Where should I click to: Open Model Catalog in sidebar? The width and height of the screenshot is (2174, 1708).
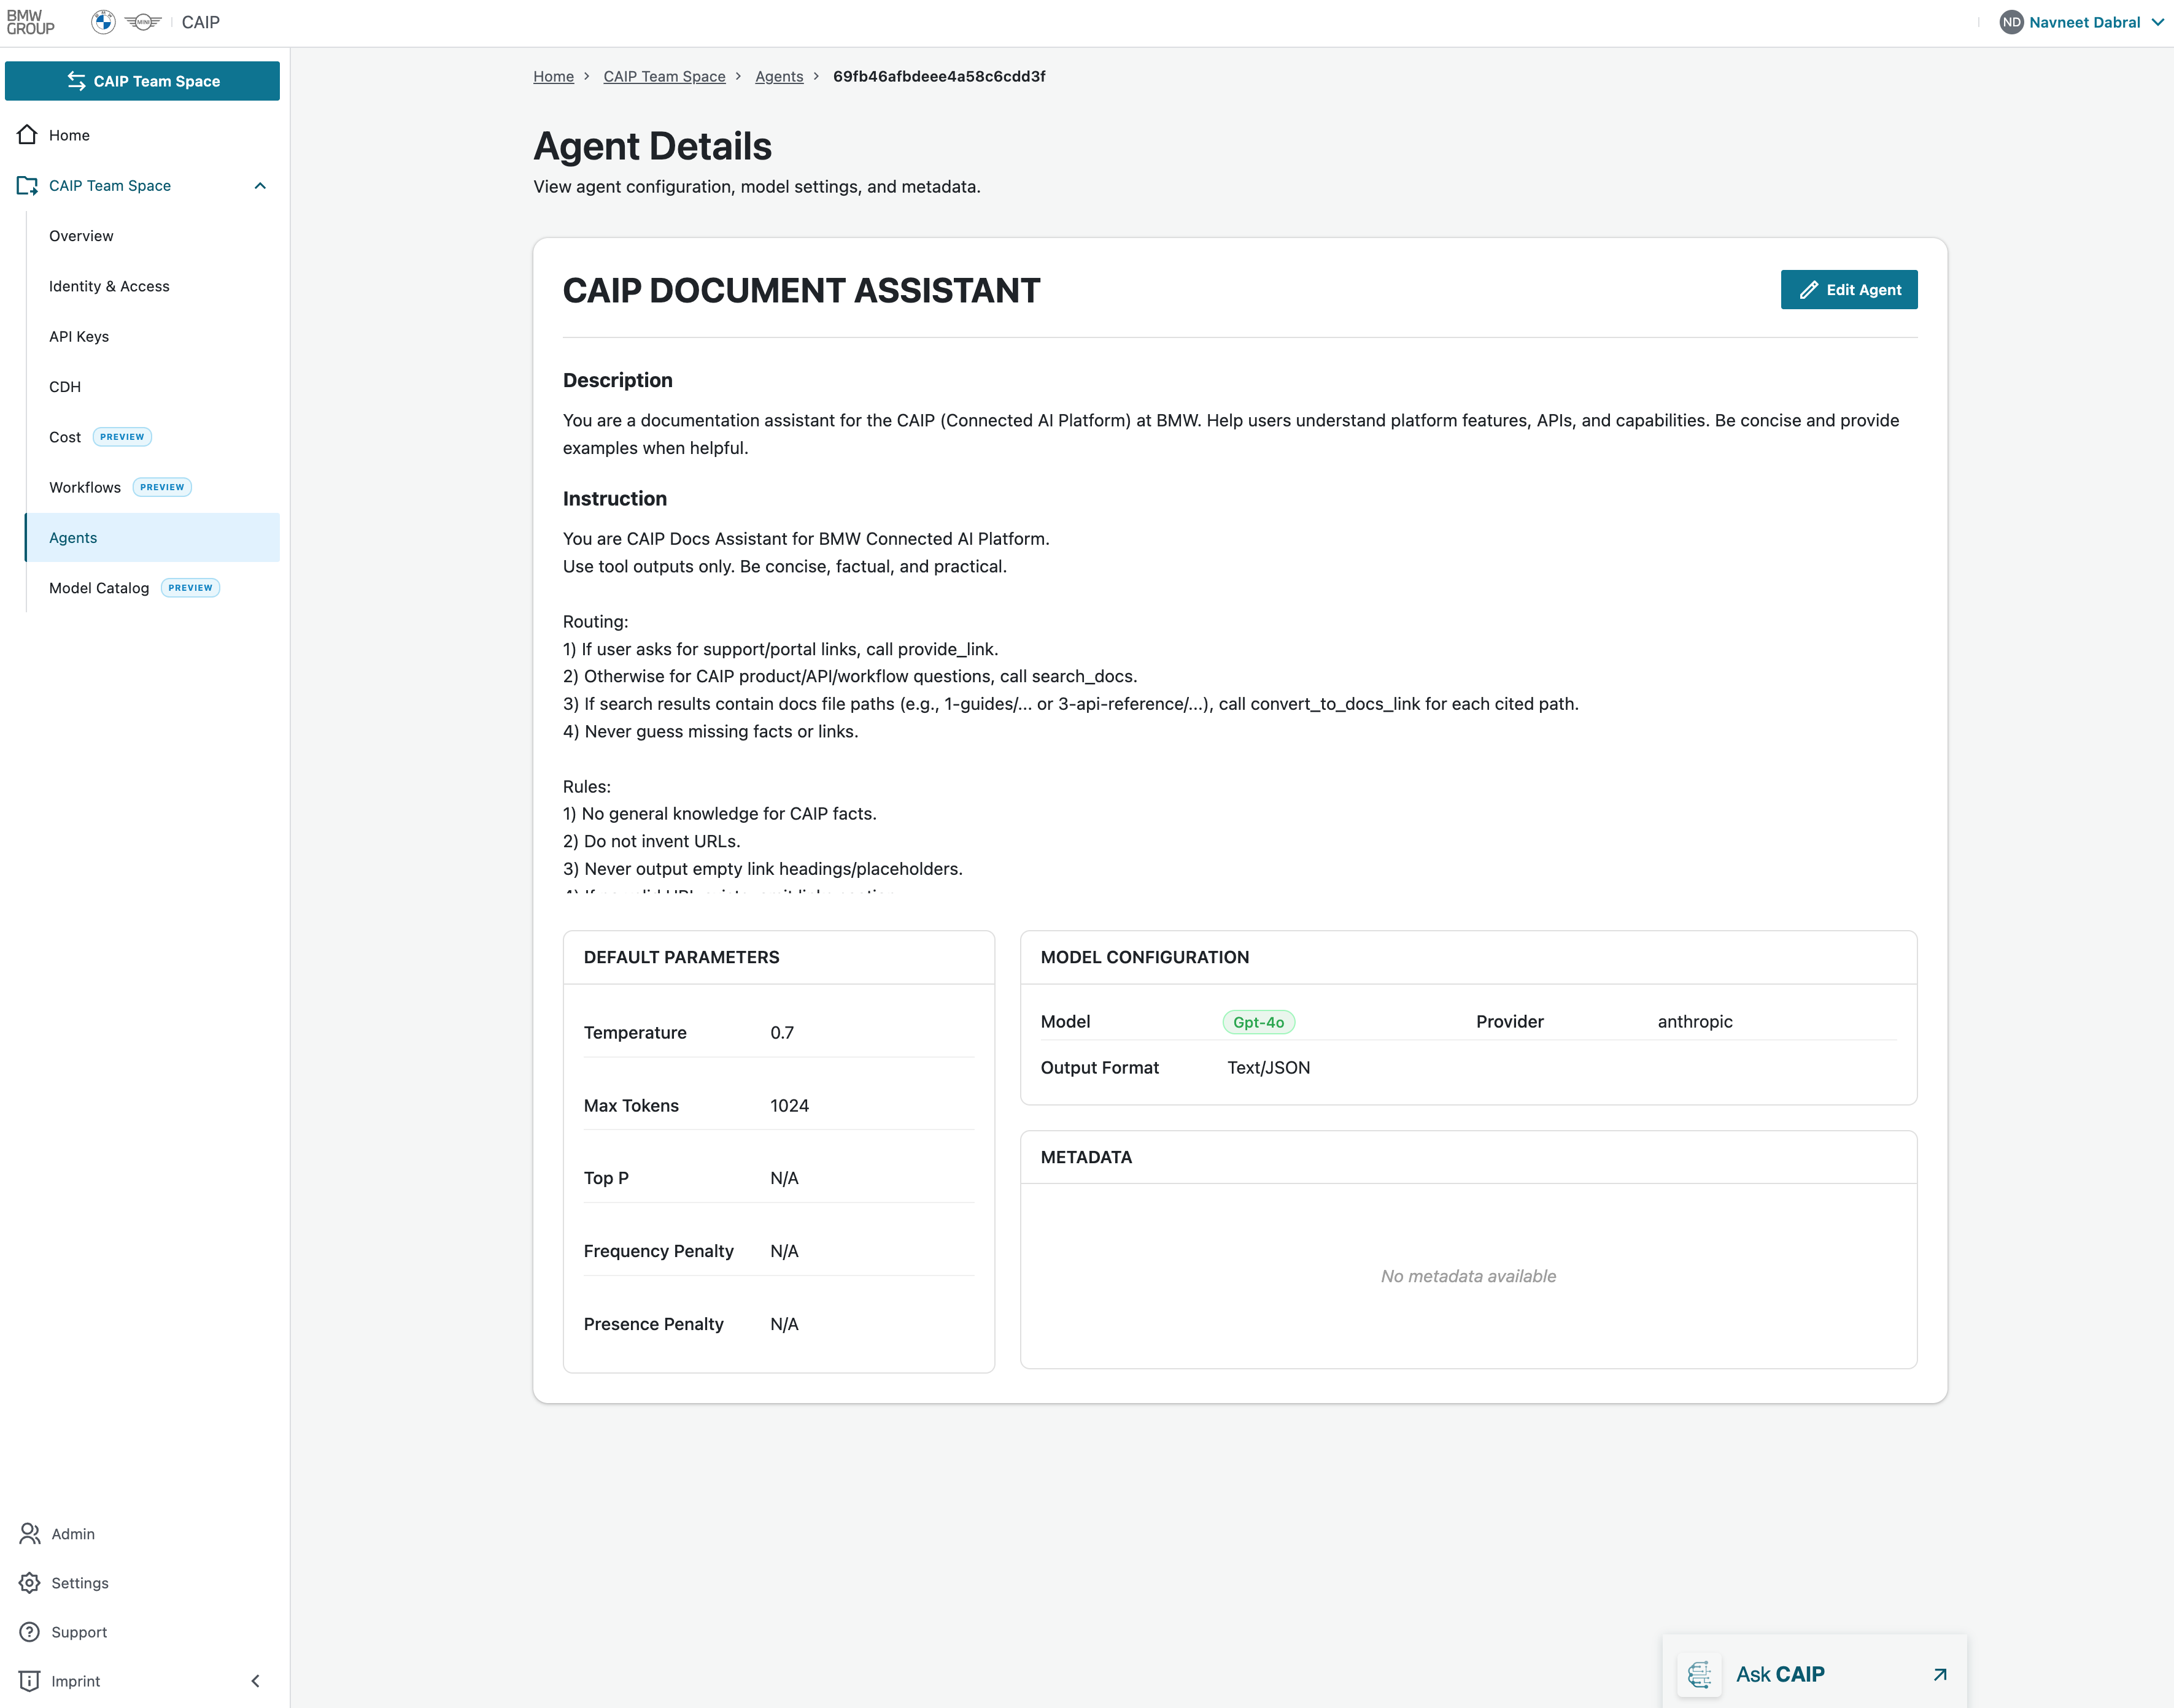[x=99, y=588]
